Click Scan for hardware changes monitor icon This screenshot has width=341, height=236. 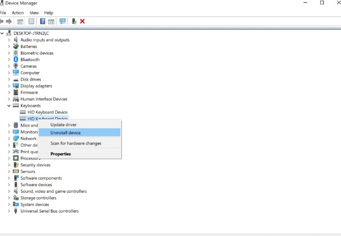point(63,21)
